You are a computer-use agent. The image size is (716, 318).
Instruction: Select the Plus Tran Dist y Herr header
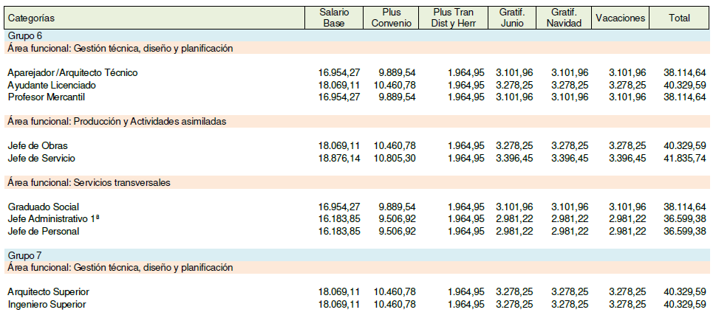(x=454, y=18)
